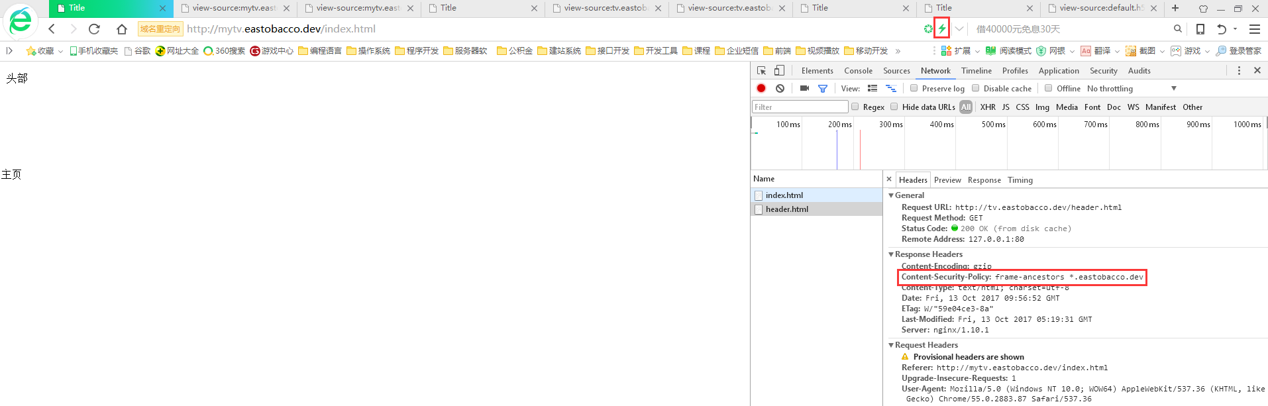Viewport: 1268px width, 406px height.
Task: Collapse the Request Headers section
Action: [891, 345]
